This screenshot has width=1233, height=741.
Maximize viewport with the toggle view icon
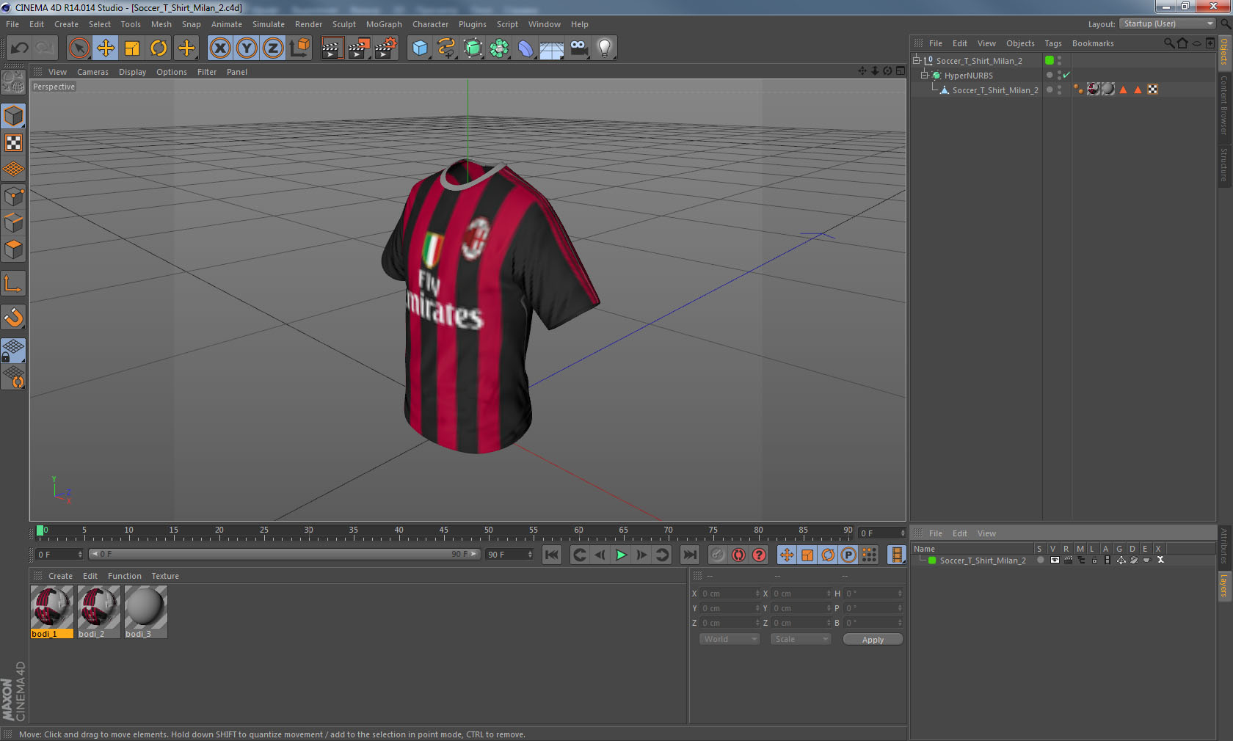[x=901, y=71]
